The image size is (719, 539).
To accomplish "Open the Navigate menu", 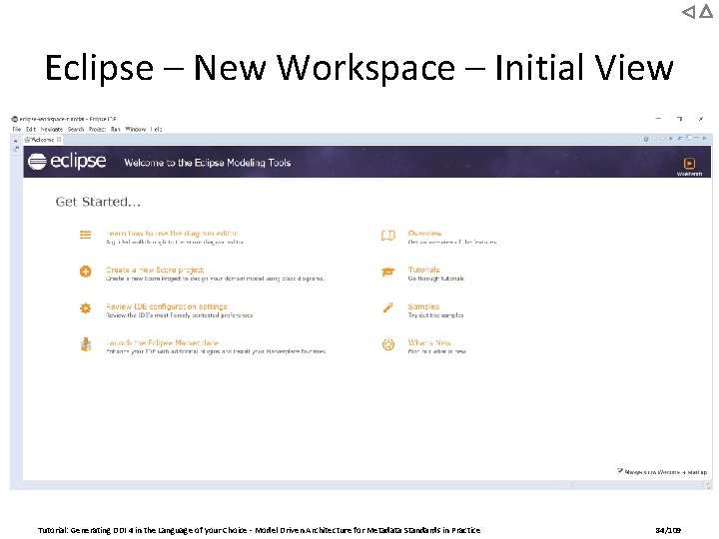I will [51, 129].
